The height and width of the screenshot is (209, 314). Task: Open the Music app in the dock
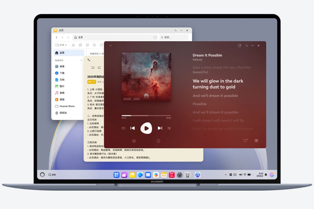[x=198, y=175]
